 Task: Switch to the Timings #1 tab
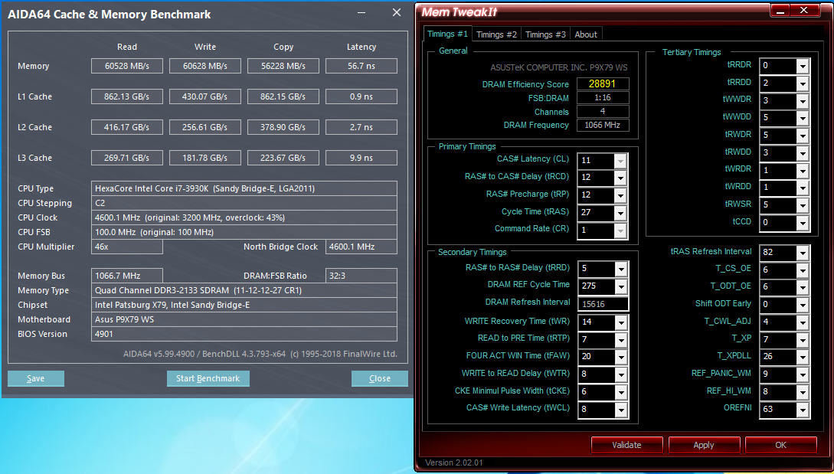[447, 34]
